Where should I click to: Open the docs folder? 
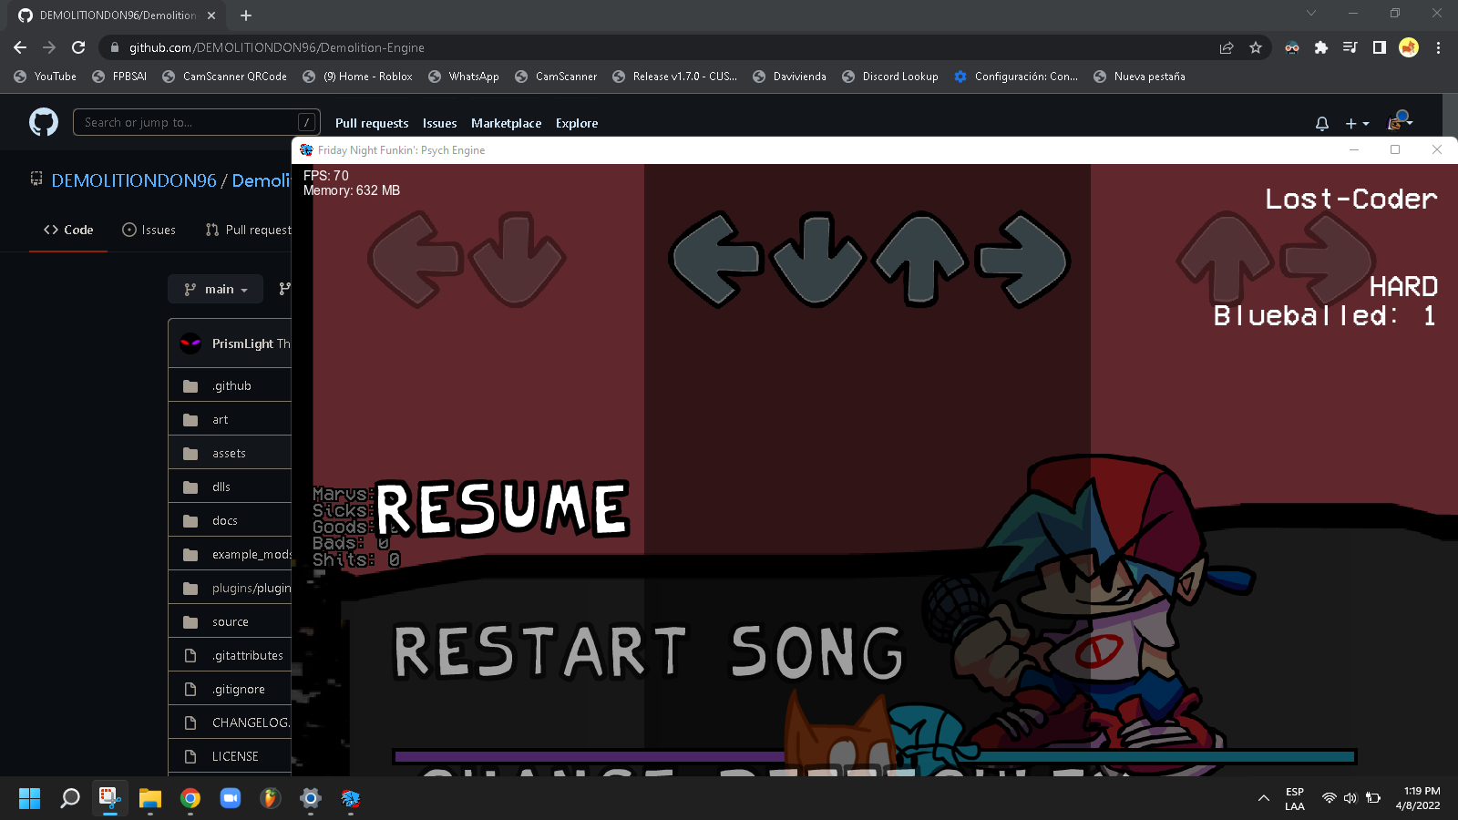click(224, 520)
